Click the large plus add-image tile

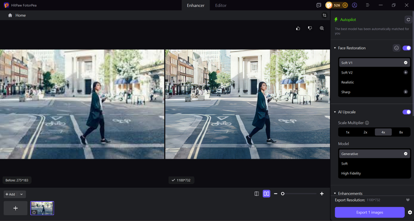coord(16,208)
